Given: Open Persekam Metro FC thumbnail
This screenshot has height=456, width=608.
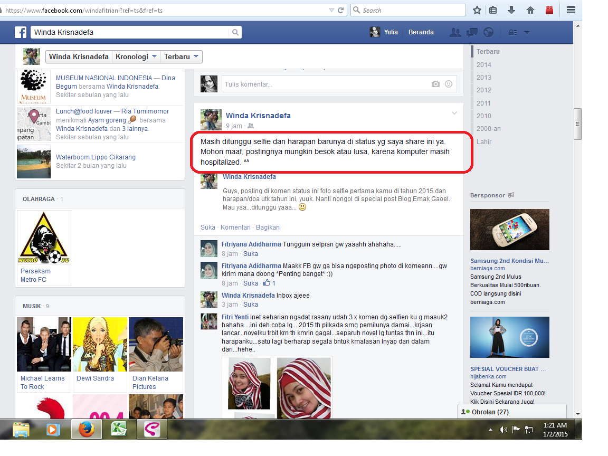Looking at the screenshot, I should 44,237.
